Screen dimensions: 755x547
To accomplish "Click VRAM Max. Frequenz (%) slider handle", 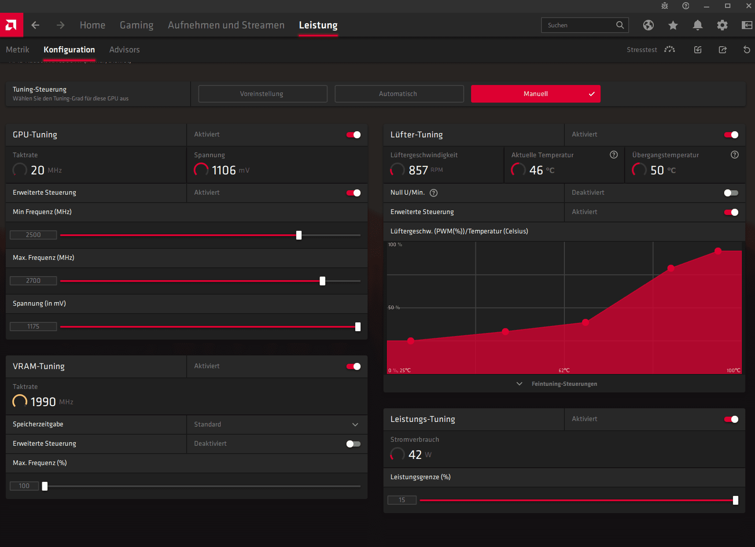I will pos(44,486).
